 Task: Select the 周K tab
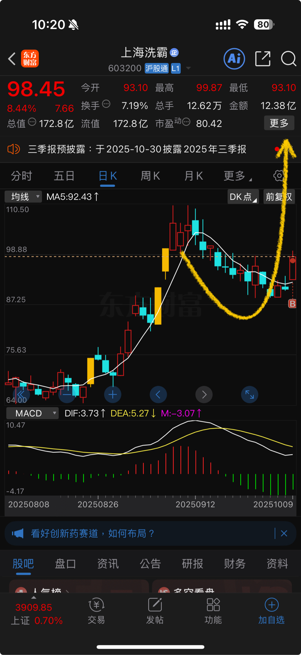pyautogui.click(x=150, y=176)
